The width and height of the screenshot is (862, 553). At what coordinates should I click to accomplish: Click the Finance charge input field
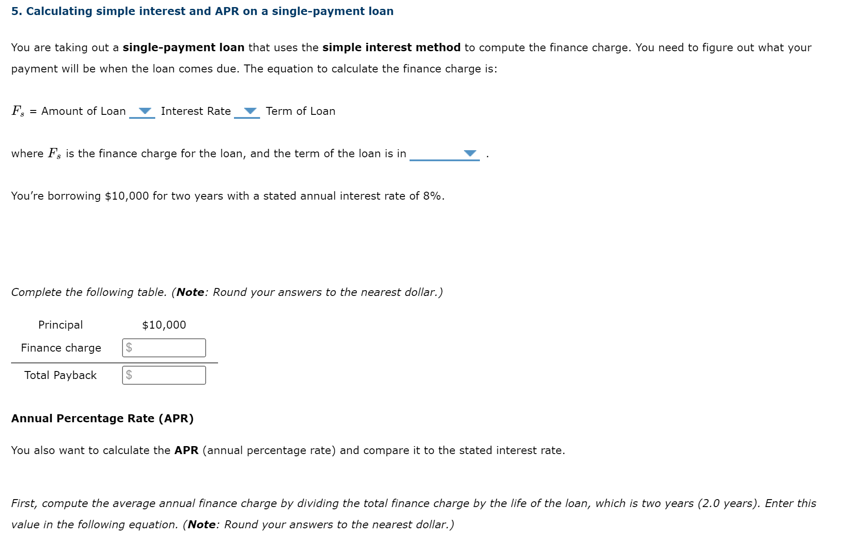click(168, 348)
